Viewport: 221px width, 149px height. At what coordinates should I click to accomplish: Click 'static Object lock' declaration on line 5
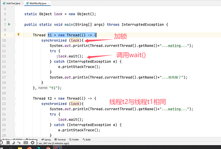click(x=43, y=14)
